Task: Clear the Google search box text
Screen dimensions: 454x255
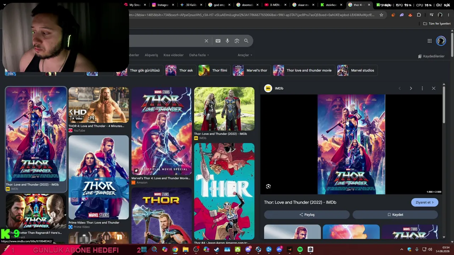Action: [x=206, y=41]
